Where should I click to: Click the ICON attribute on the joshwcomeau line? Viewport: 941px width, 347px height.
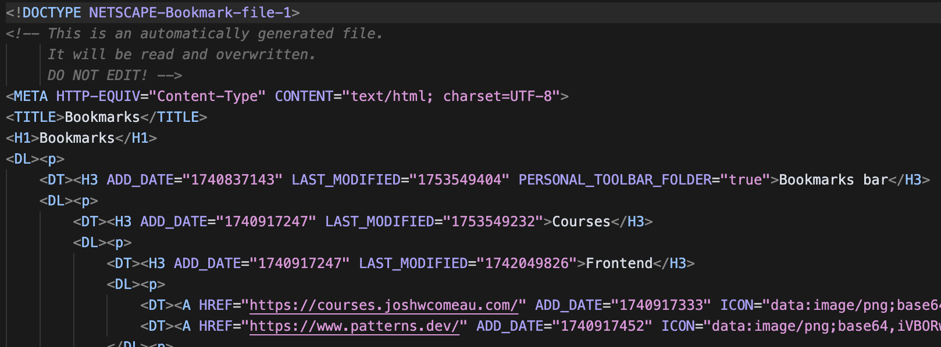coord(736,305)
